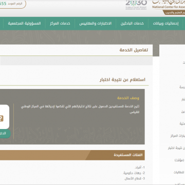
Task: Click the list item 3- قطاع الأعمال
Action: 135,178
